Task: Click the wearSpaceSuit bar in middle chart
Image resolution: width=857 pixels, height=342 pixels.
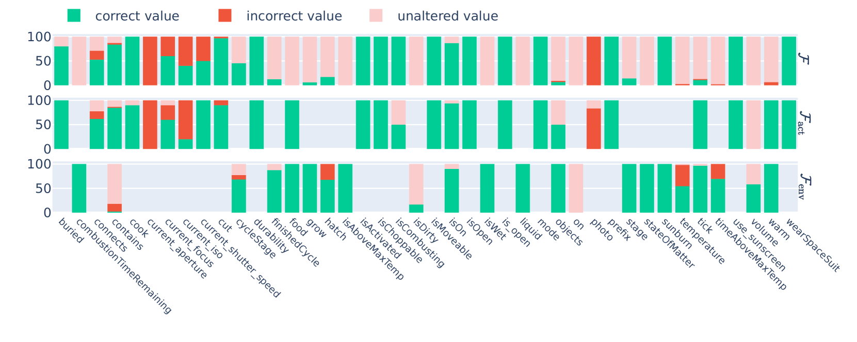Action: pos(789,125)
